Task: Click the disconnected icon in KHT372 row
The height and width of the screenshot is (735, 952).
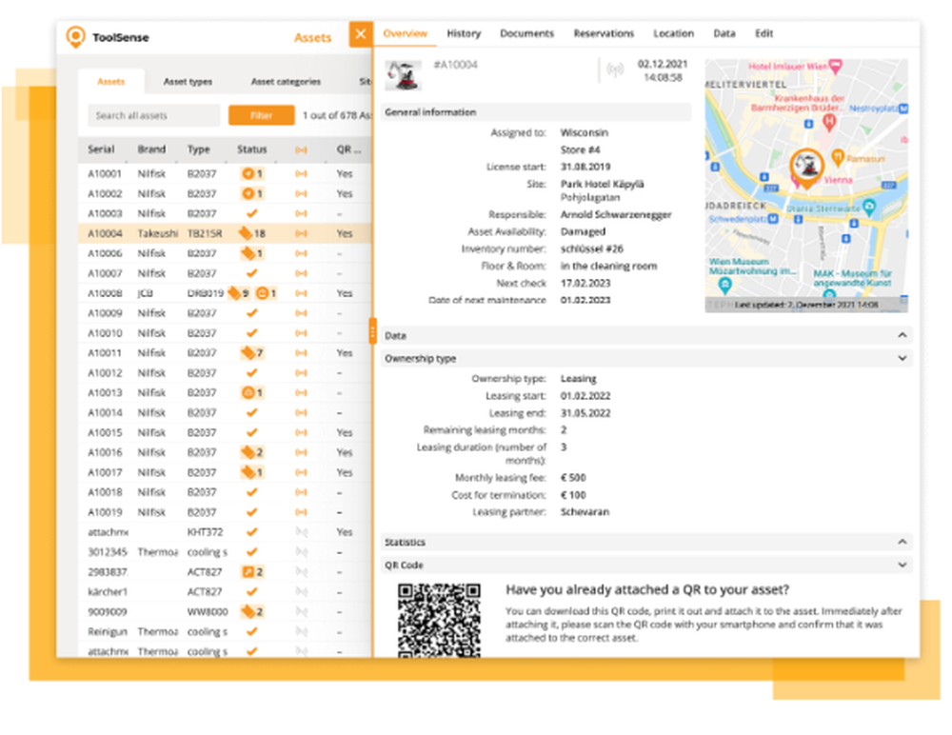Action: click(x=301, y=532)
